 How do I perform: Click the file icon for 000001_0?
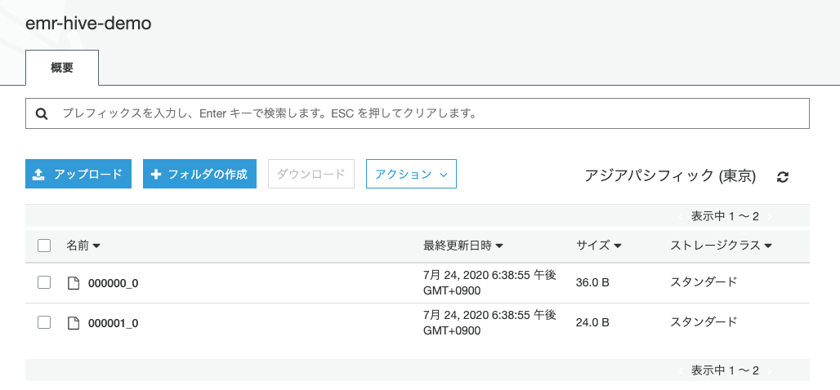pyautogui.click(x=74, y=323)
